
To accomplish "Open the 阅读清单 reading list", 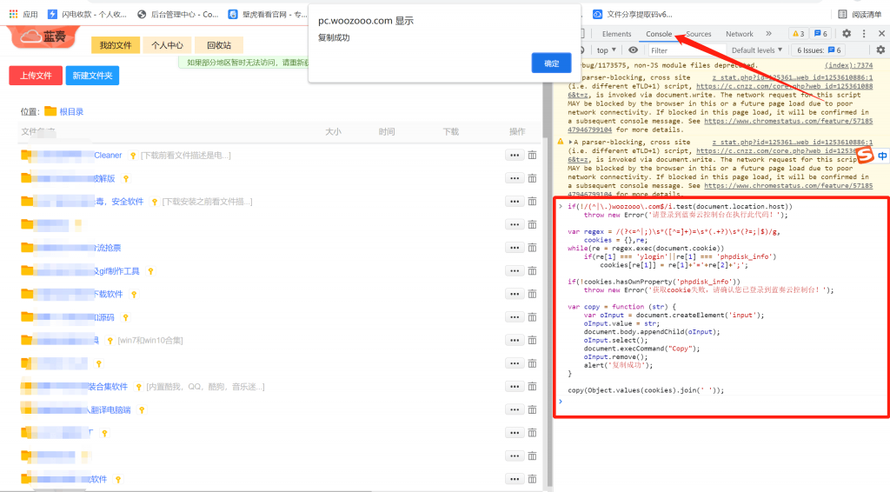I will [x=860, y=14].
